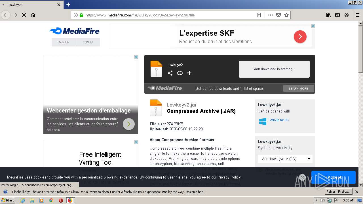Click share icon for Lowkeyv2 file
The height and width of the screenshot is (204, 363).
coord(170,73)
